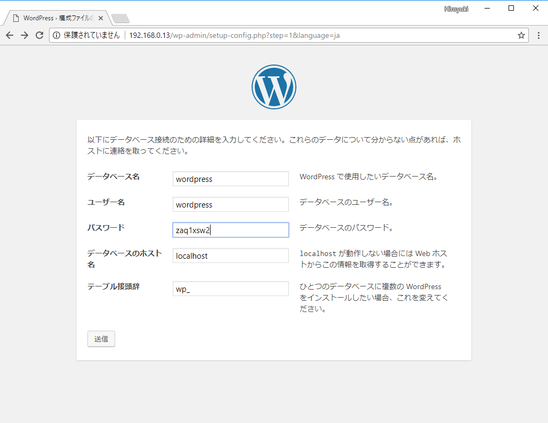The image size is (548, 423).
Task: Click the localhost host name field
Action: point(231,256)
